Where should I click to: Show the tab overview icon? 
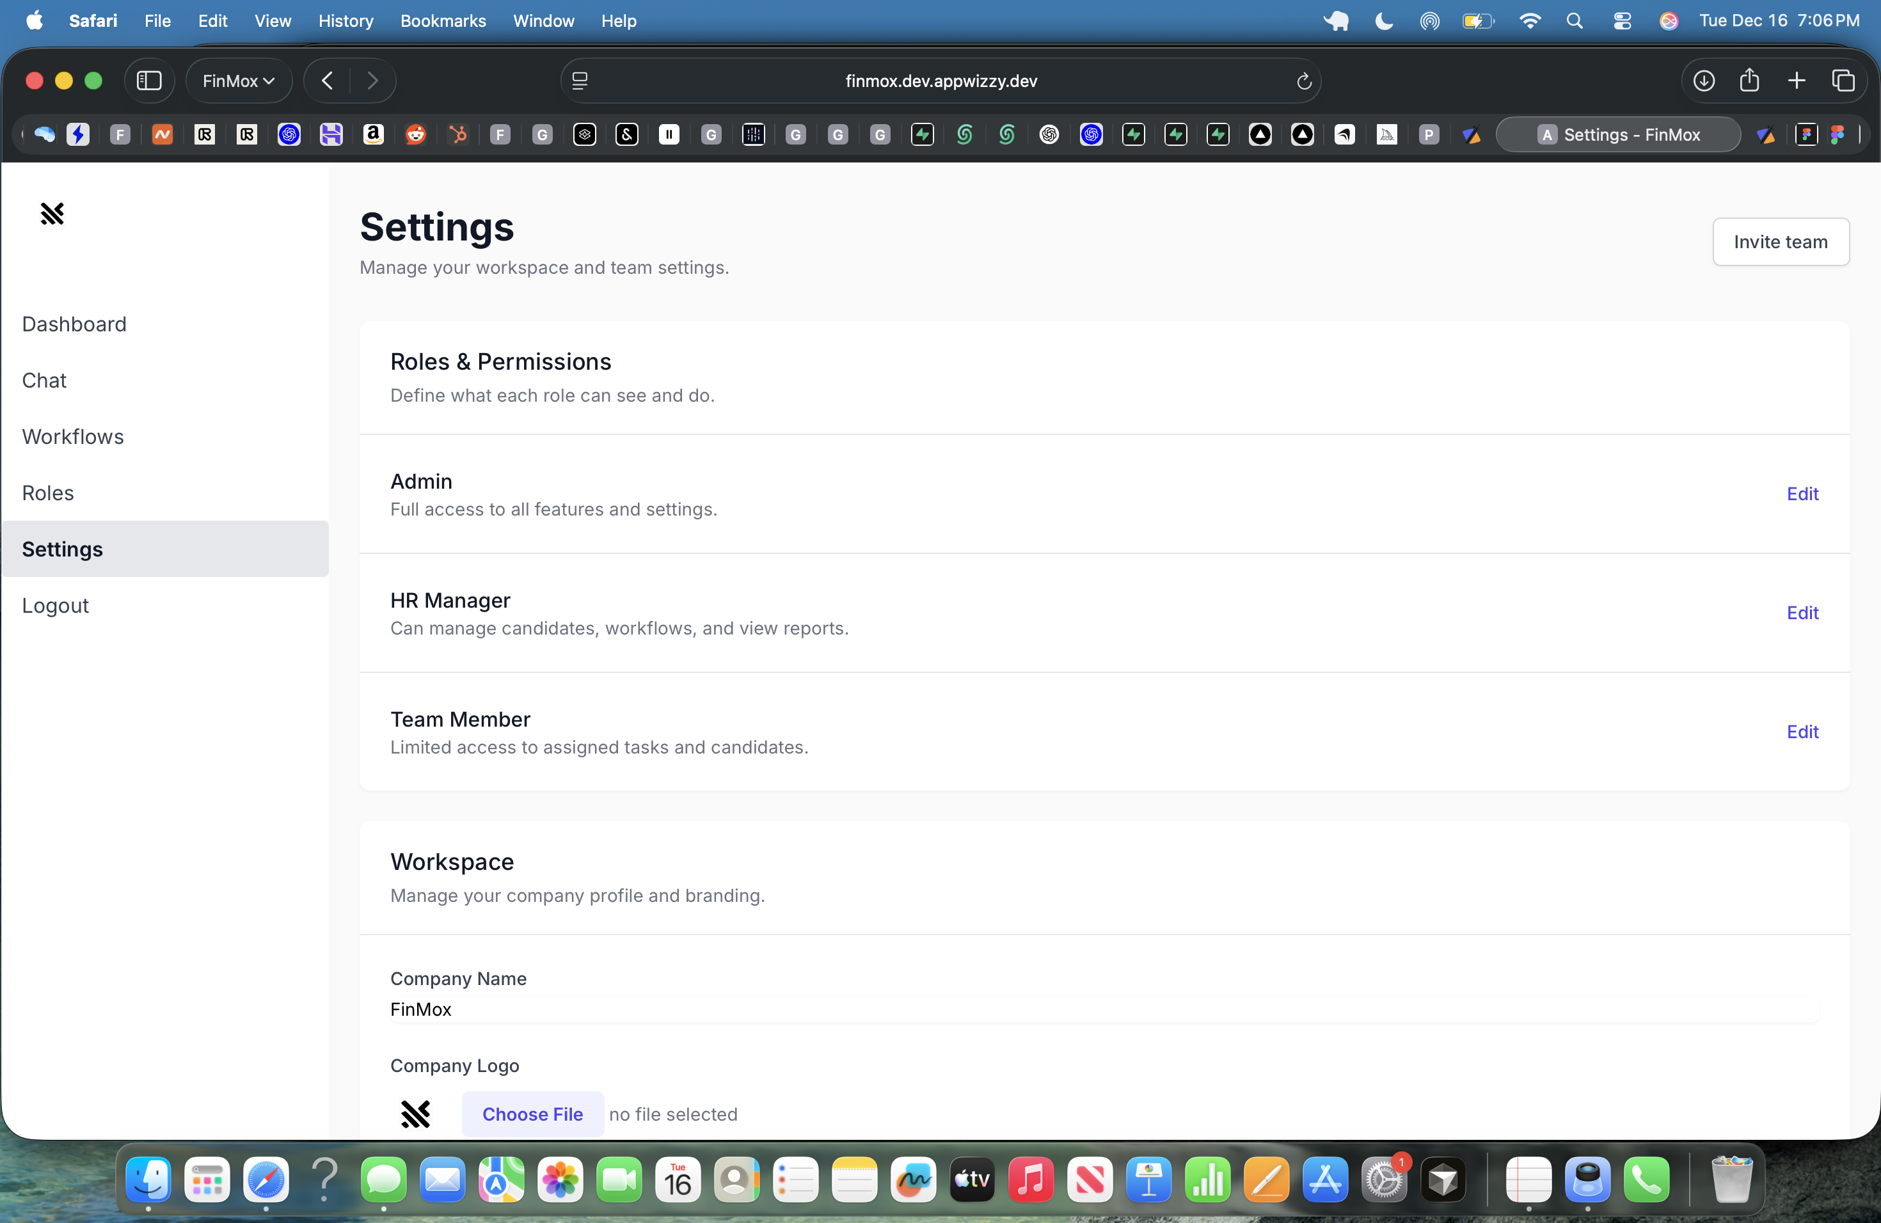pos(1842,81)
